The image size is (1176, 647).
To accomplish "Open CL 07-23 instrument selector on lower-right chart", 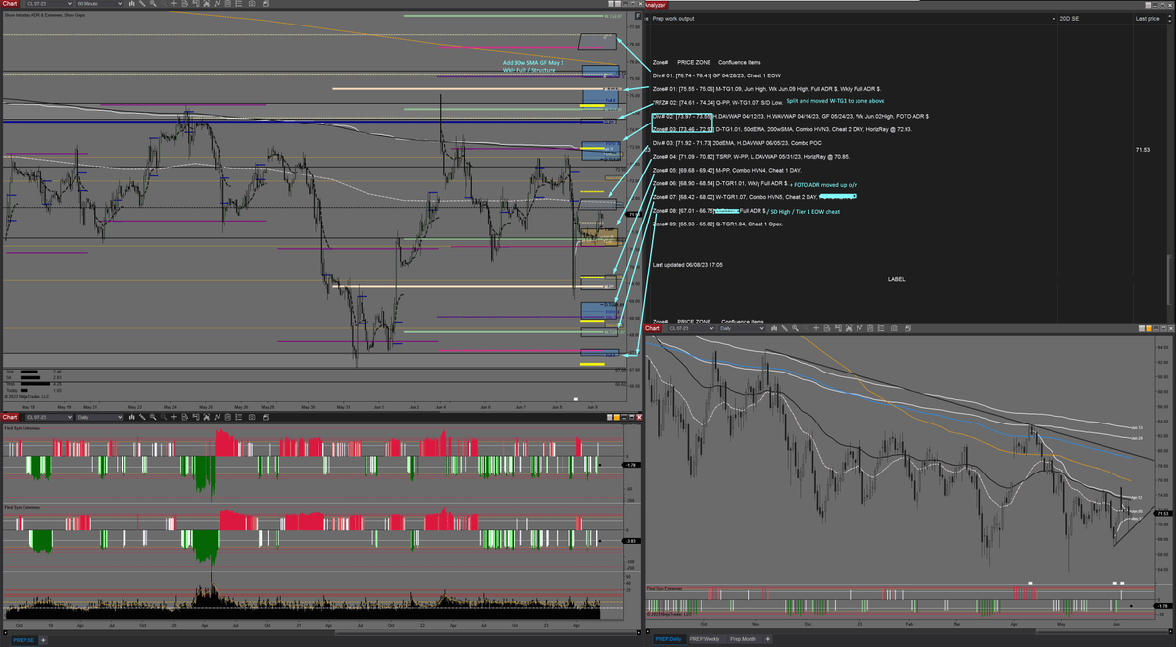I will (x=692, y=328).
